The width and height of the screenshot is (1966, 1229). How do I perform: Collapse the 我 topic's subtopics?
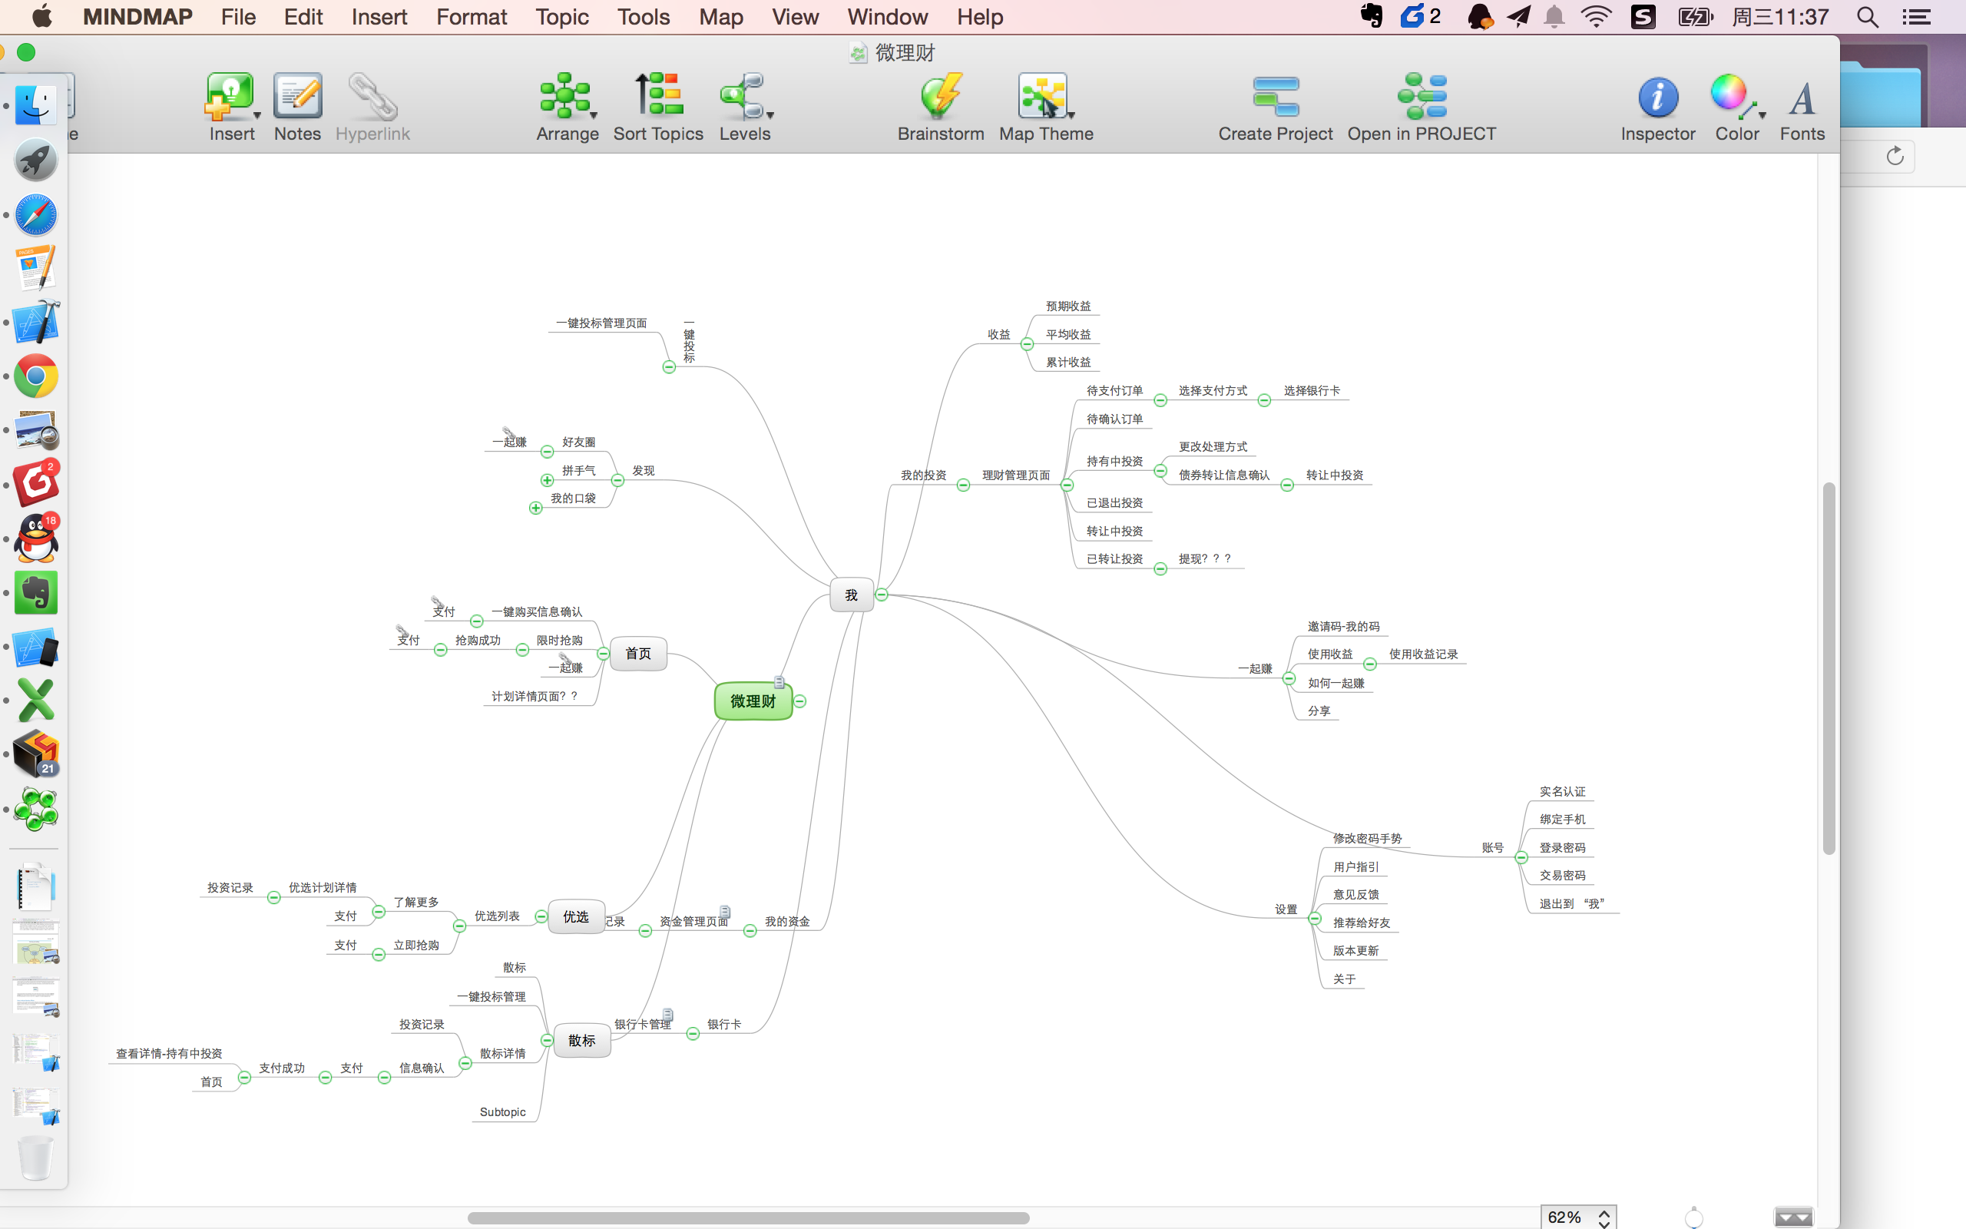[x=882, y=595]
